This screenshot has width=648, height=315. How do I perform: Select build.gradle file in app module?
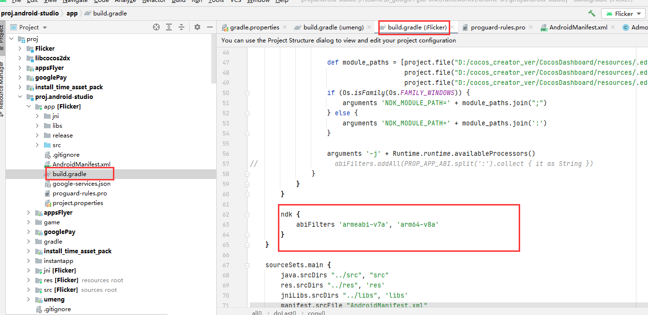point(69,174)
